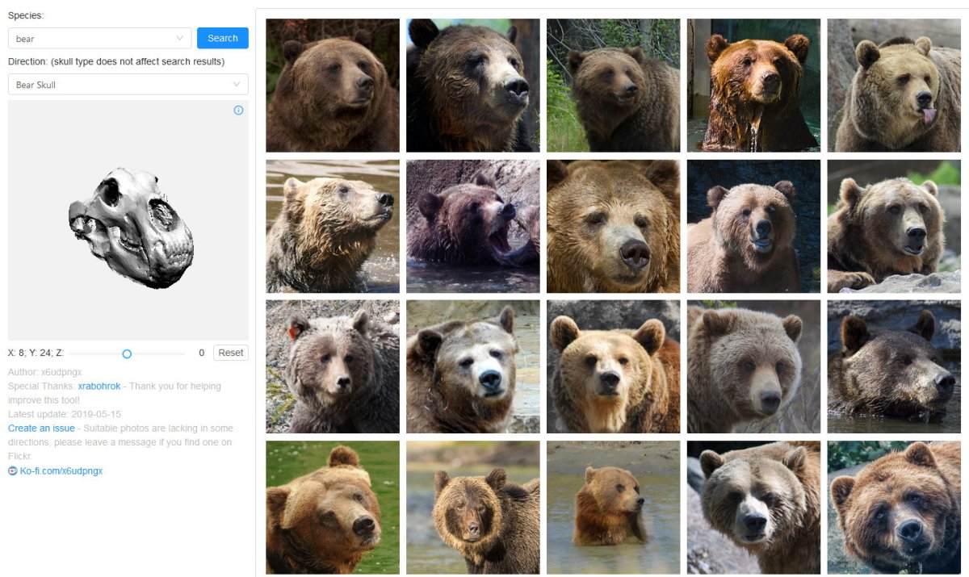Click the first bear photo in grid
Screen dimensions: 969x577
332,86
